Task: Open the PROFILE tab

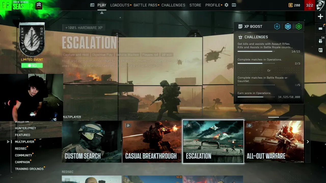Action: 213,5
